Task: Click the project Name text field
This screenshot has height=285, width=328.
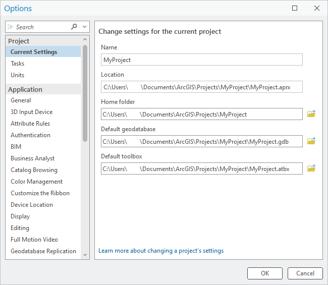Action: click(201, 60)
